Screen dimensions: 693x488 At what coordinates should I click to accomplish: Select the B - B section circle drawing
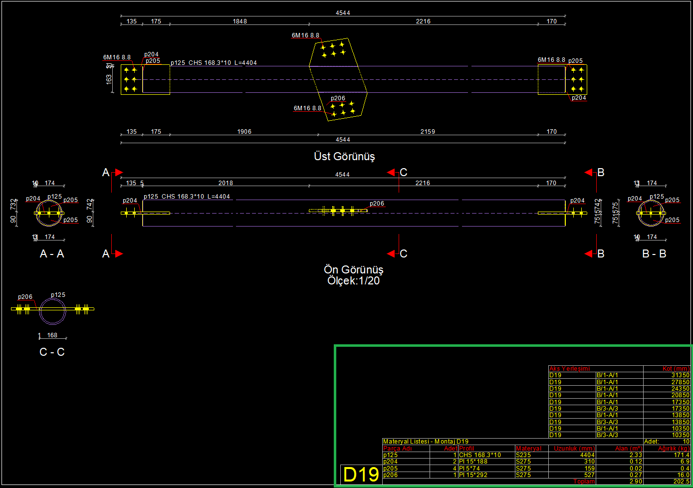coord(651,213)
